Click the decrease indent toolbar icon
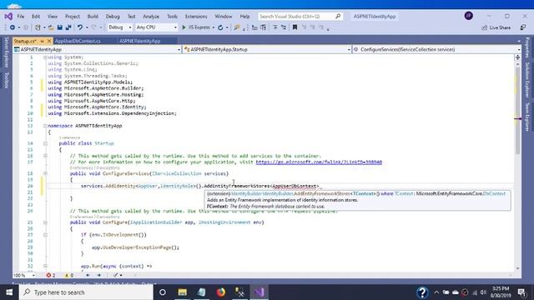The image size is (534, 300). click(254, 27)
